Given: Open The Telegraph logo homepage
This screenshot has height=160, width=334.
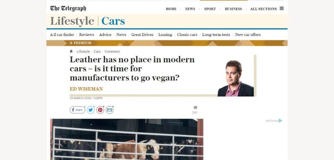Looking at the screenshot, I should pyautogui.click(x=68, y=8).
